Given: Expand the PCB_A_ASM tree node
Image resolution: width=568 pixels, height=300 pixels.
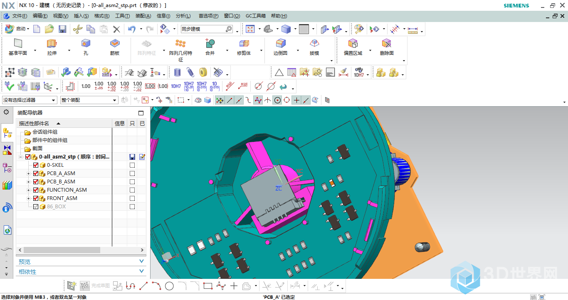Looking at the screenshot, I should coord(28,173).
